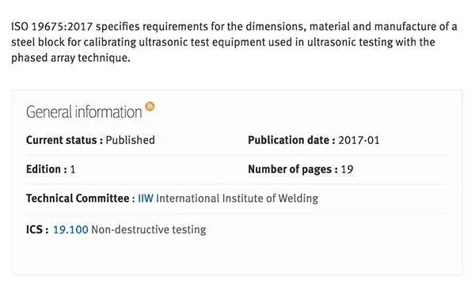
Task: Click the ISO 19675:2017 description paragraph
Action: pos(234,42)
